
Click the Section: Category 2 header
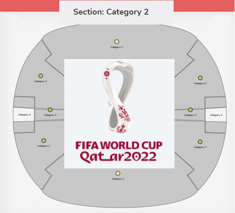coord(111,12)
